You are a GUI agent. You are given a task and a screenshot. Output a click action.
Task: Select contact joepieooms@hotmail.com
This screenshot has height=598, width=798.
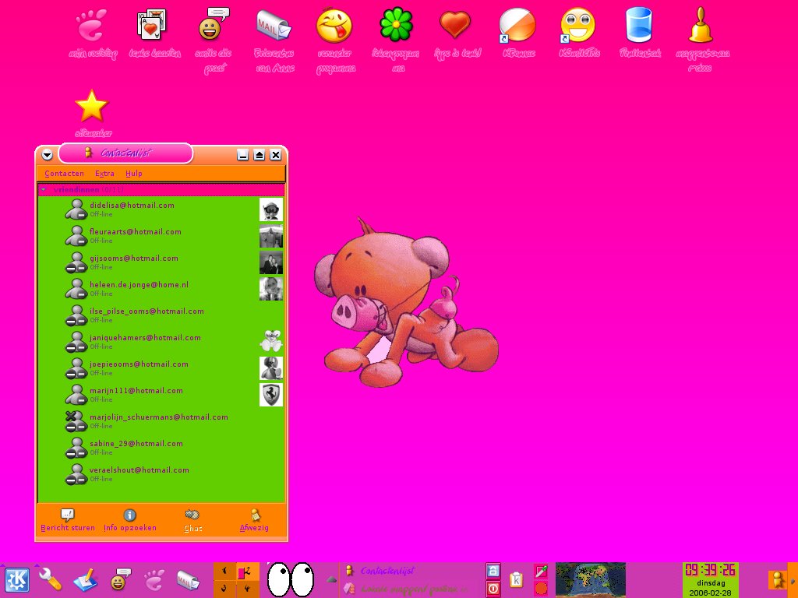(x=161, y=368)
